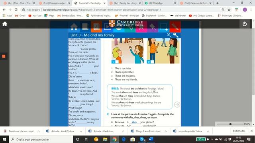Screen dimensions: 255x143
Task: Open YouTube bookmark
Action: pyautogui.click(x=35, y=15)
